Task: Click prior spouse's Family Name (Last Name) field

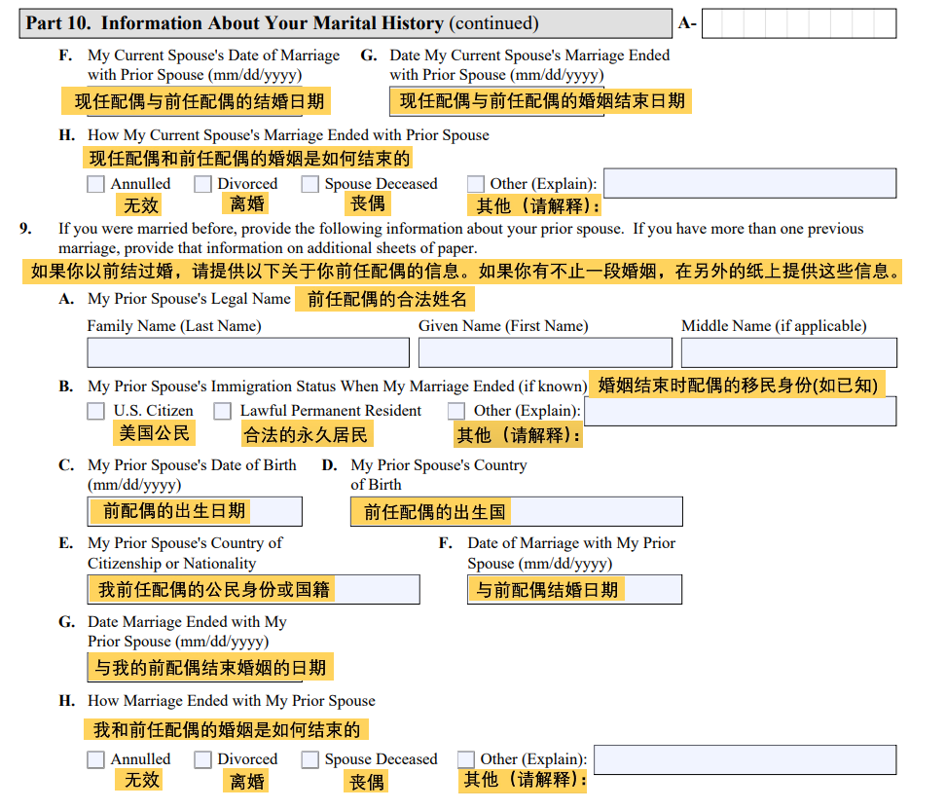Action: point(248,352)
